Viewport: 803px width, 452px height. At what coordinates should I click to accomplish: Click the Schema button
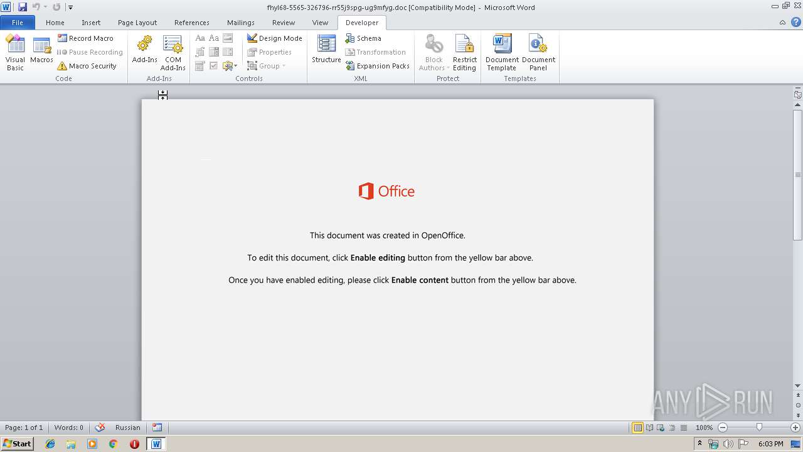(x=363, y=38)
